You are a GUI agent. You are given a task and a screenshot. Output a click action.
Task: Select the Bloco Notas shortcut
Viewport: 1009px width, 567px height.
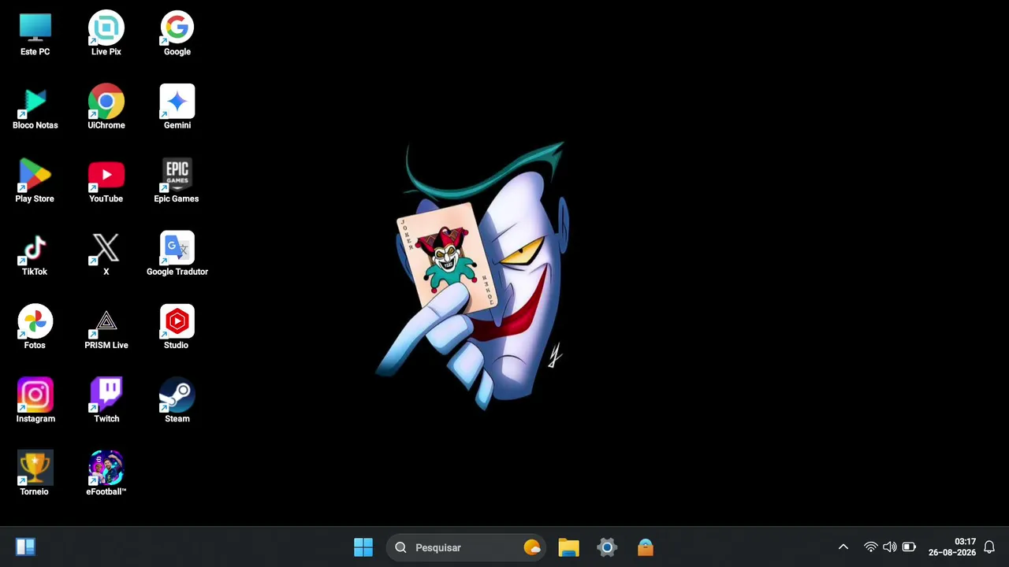[x=35, y=108]
